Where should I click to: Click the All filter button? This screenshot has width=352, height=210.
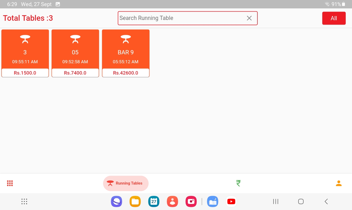(x=334, y=18)
